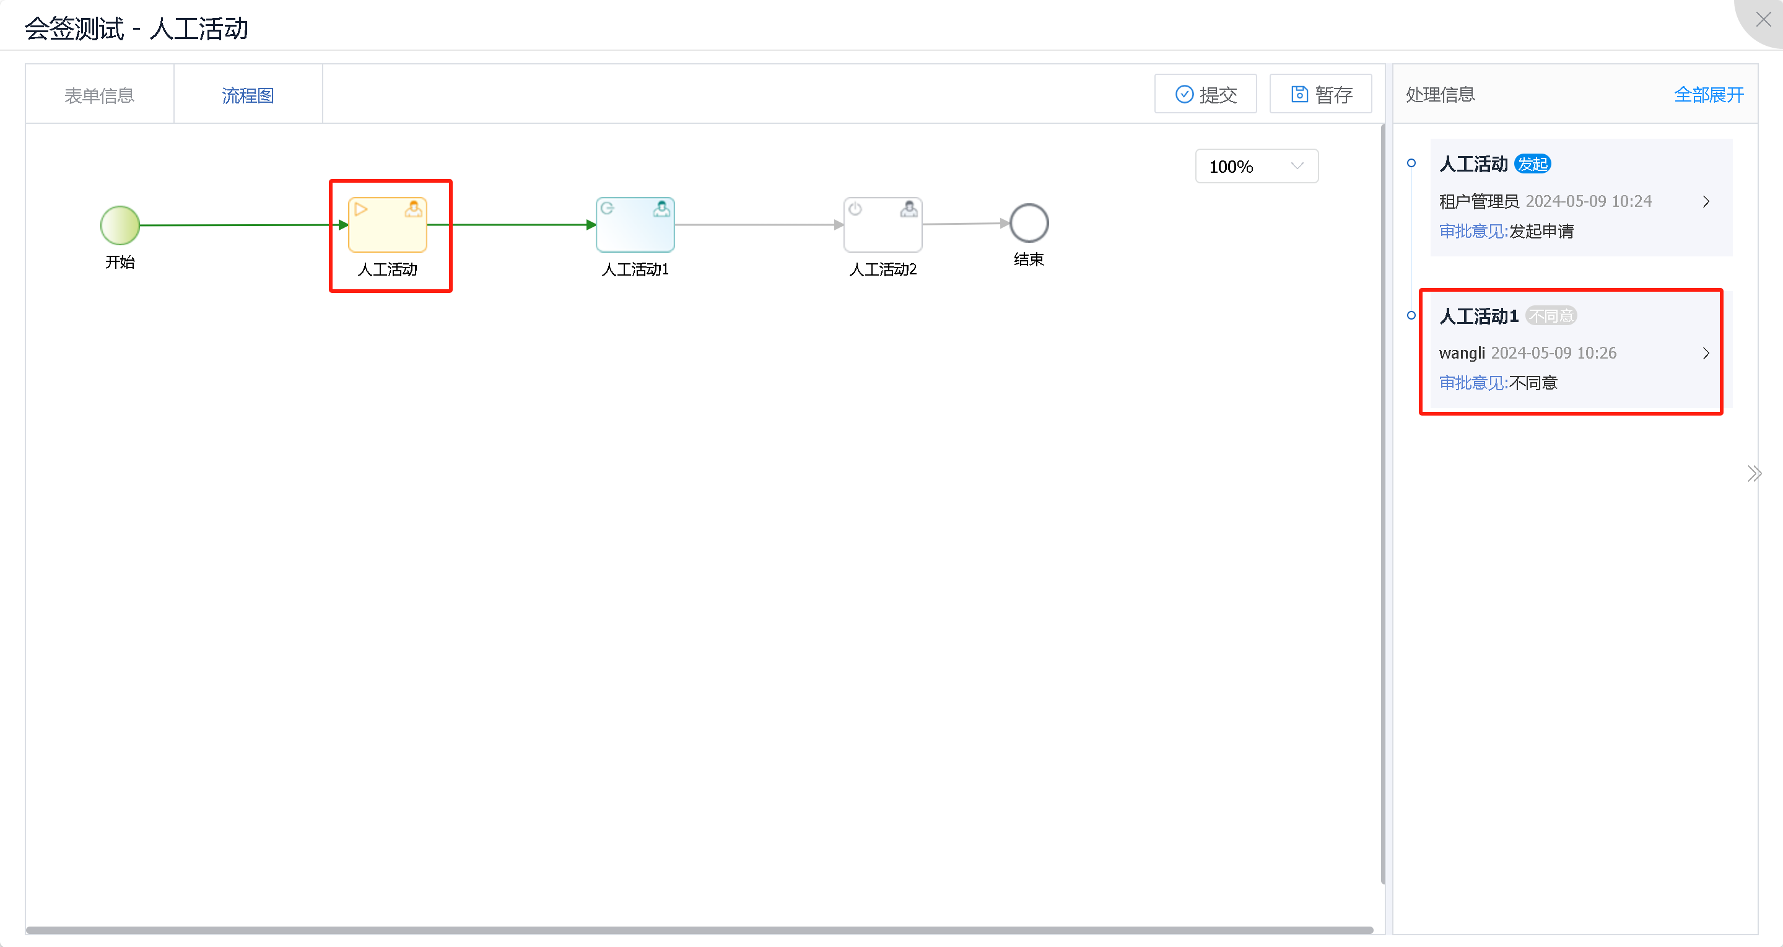Select the gray 人工活动2 task node
Image resolution: width=1783 pixels, height=947 pixels.
click(883, 226)
